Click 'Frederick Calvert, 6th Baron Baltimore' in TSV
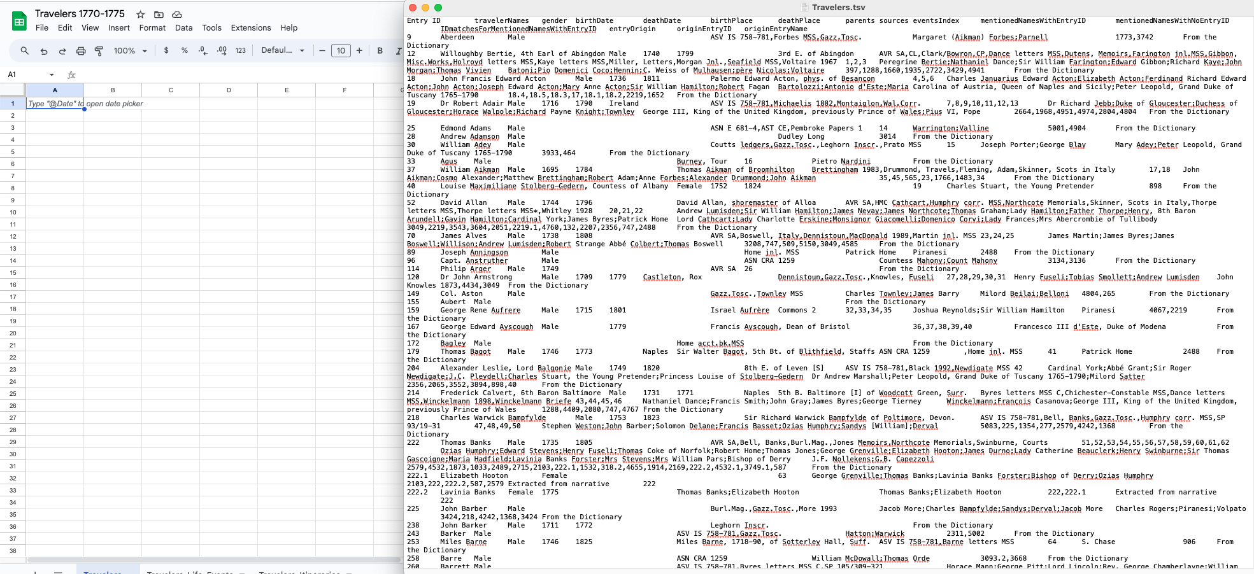This screenshot has height=574, width=1254. (520, 393)
